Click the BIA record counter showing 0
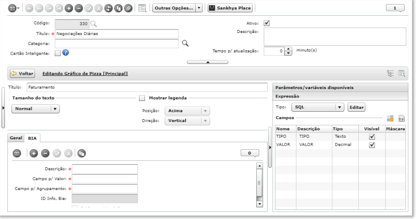The height and width of the screenshot is (219, 416). (x=250, y=153)
